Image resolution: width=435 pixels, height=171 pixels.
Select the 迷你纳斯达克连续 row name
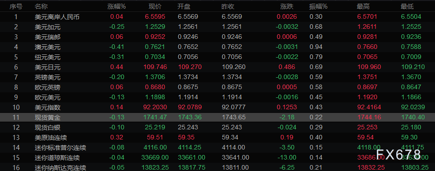point(60,168)
